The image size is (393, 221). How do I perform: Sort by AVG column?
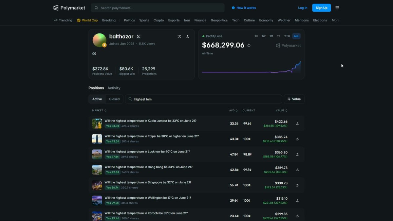(x=233, y=111)
